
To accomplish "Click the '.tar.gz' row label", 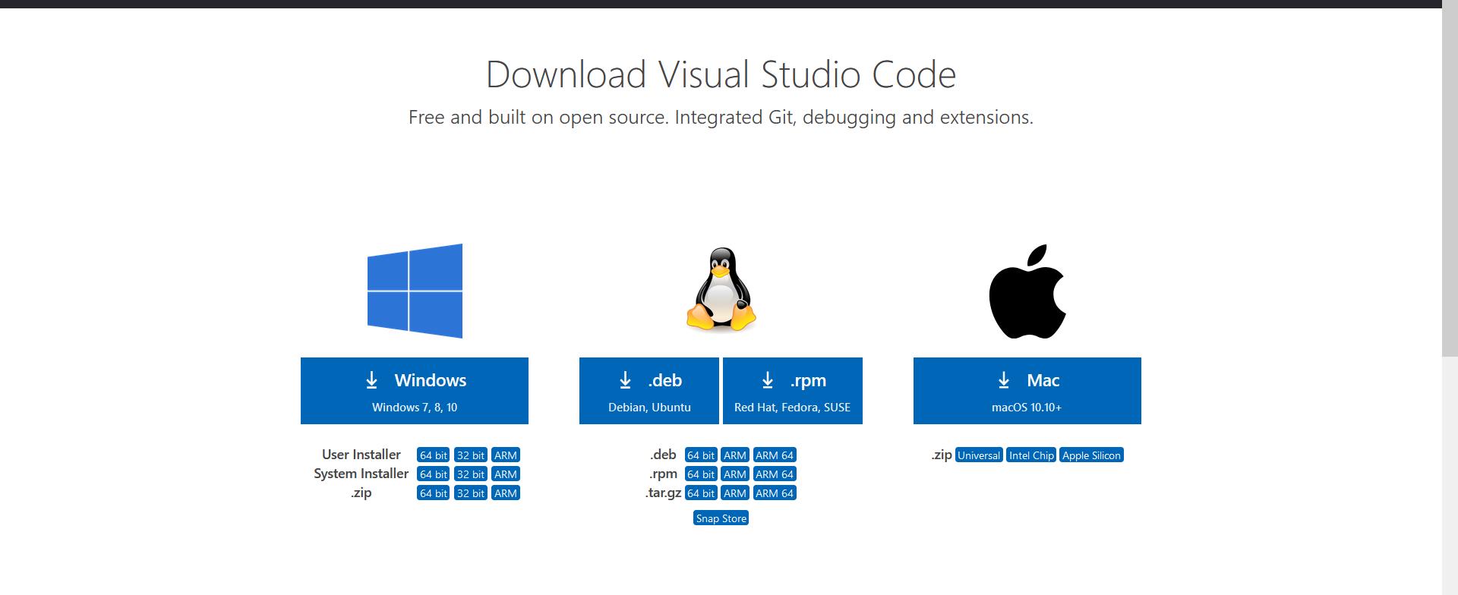I will [x=663, y=493].
